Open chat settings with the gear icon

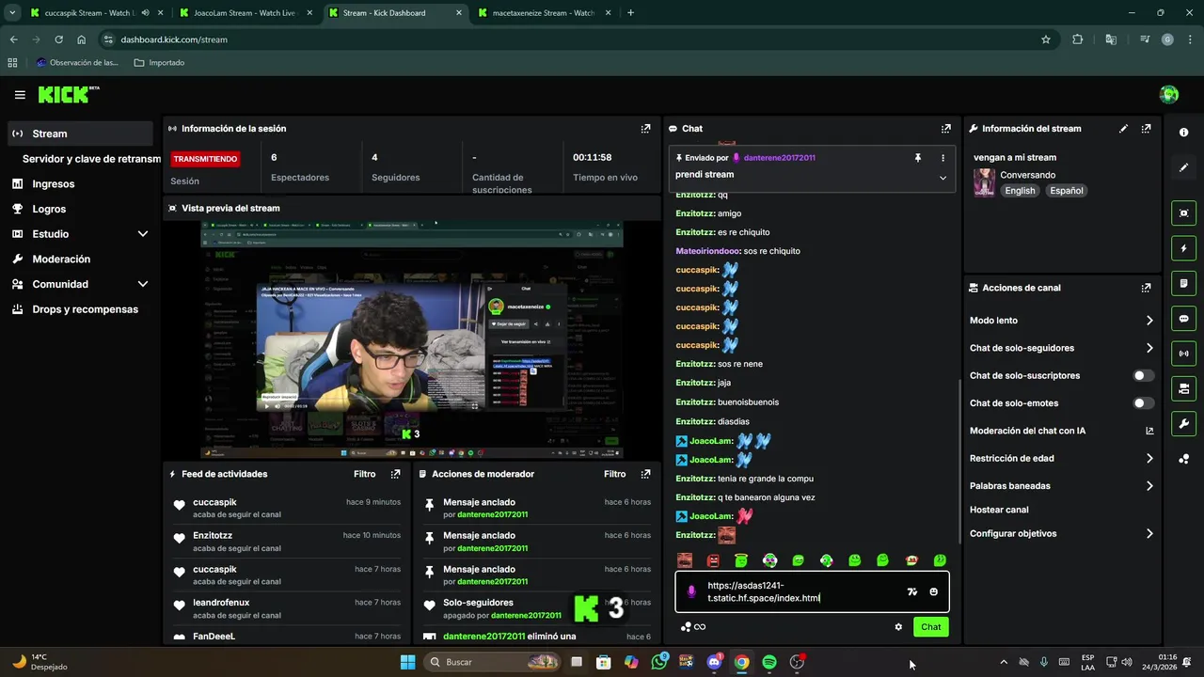pyautogui.click(x=898, y=627)
